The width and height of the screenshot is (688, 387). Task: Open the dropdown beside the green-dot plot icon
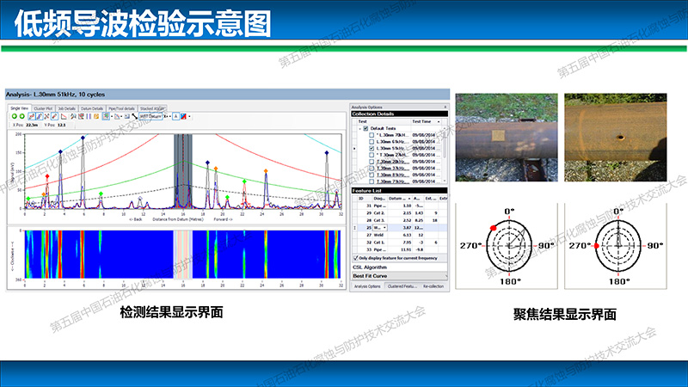coord(112,116)
